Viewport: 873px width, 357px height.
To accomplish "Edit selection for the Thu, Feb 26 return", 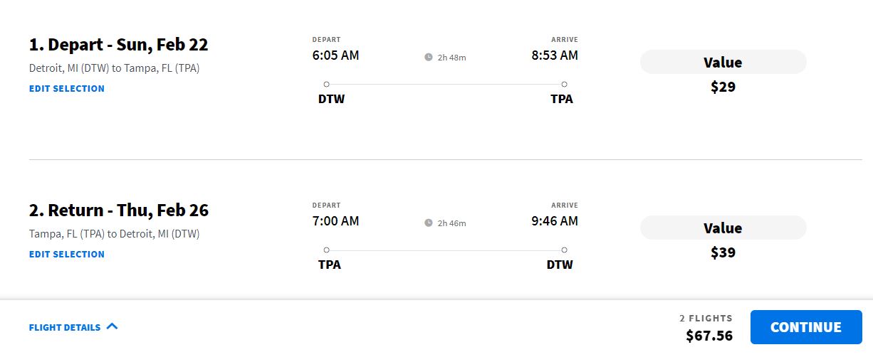I will tap(67, 255).
